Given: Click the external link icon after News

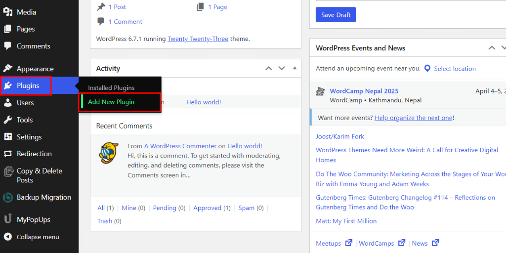Looking at the screenshot, I should pos(435,242).
